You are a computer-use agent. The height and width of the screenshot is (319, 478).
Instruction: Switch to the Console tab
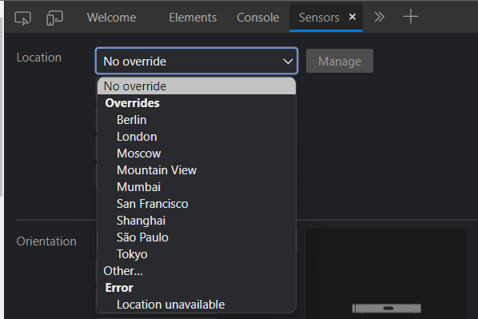[x=258, y=18]
